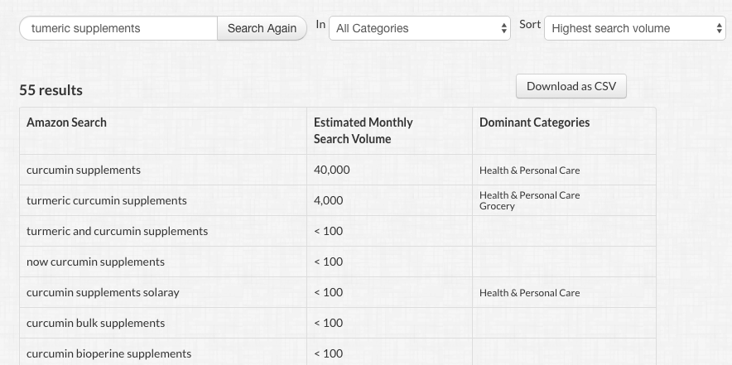The height and width of the screenshot is (365, 732).
Task: Click Health & Personal Care in solaray row
Action: pyautogui.click(x=529, y=293)
